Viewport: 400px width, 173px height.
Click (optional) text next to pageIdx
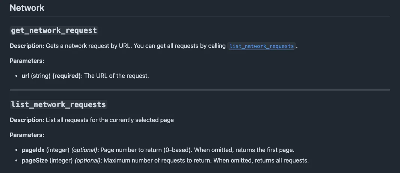(84, 150)
